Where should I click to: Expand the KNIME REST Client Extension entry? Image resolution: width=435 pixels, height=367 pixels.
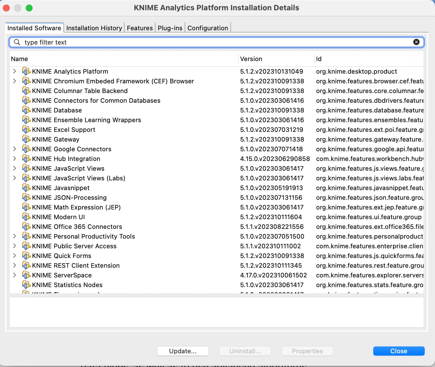[15, 265]
